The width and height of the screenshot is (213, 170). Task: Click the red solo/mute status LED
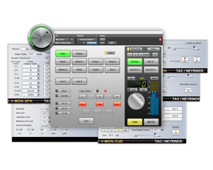tap(105, 91)
